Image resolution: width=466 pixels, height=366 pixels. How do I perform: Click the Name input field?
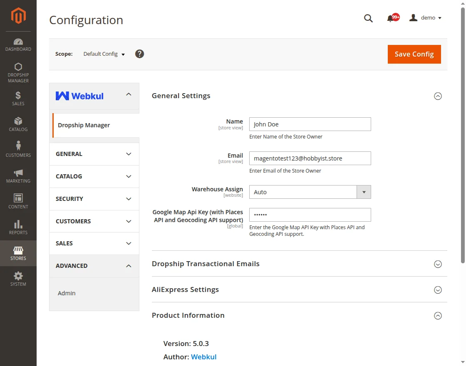click(310, 124)
